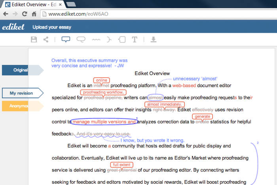The image size is (277, 185).
Task: Click the save disk icon
Action: click(34, 39)
